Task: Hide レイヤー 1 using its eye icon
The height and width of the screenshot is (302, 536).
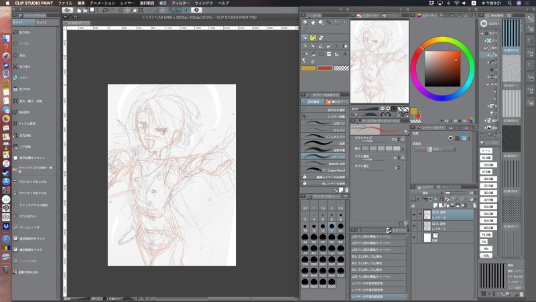Action: 413,227
